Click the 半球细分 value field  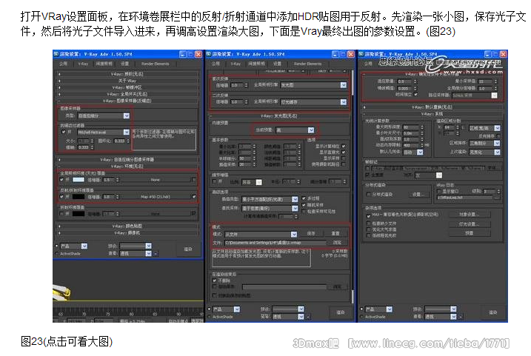pos(245,158)
